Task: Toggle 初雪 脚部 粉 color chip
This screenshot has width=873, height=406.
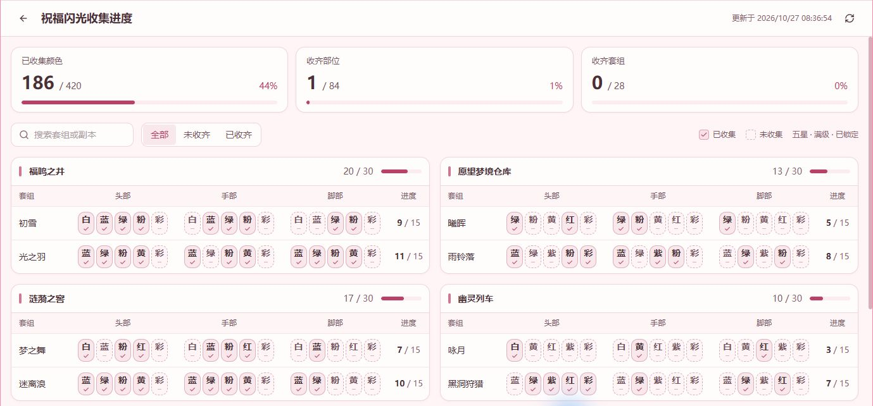Action: pyautogui.click(x=354, y=223)
